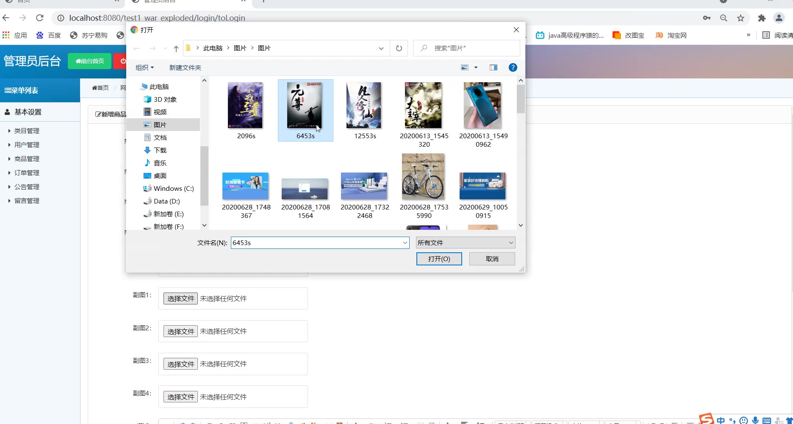
Task: Open the browser extensions puzzle icon
Action: click(762, 18)
